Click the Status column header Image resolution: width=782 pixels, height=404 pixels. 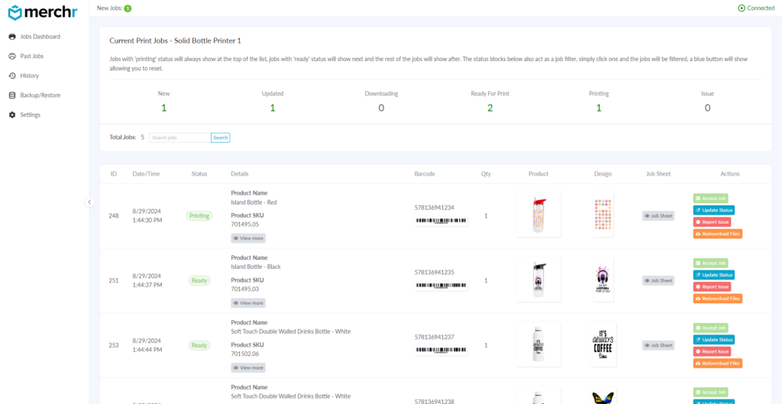coord(199,174)
